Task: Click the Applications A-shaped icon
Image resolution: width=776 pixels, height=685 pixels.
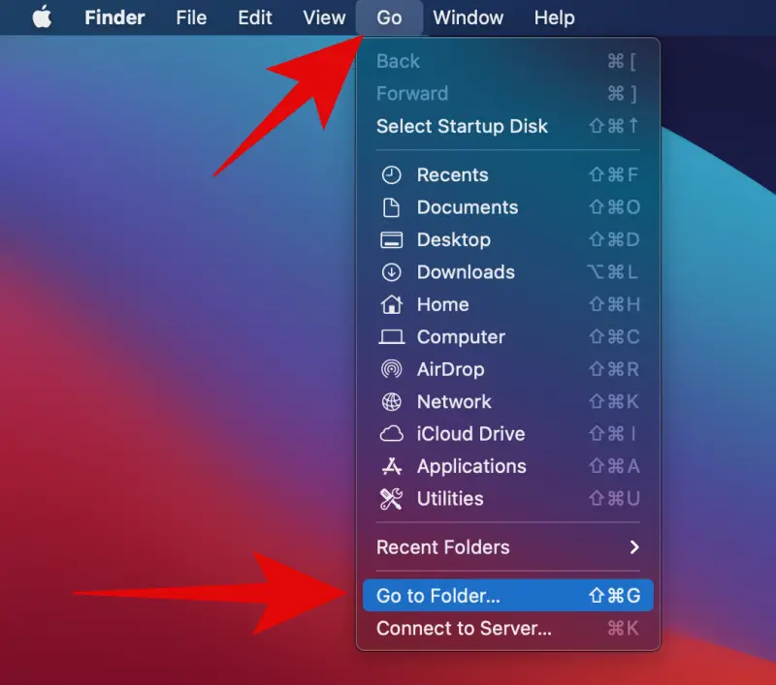Action: [391, 467]
